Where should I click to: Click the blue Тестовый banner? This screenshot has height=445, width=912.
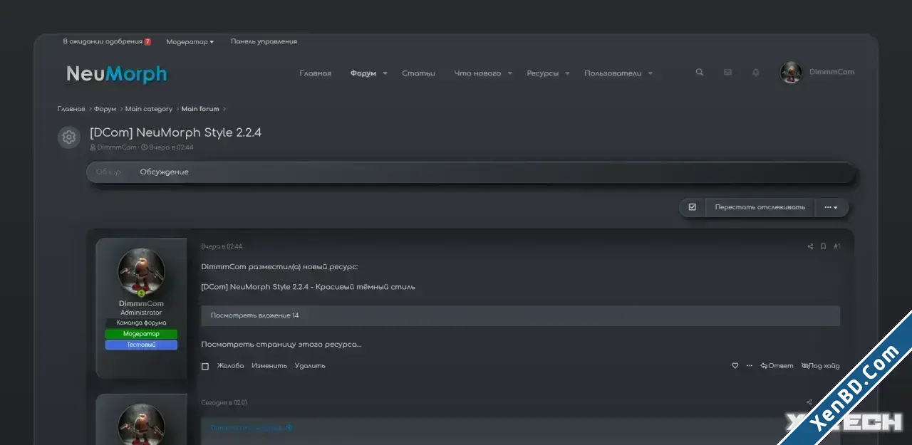[x=141, y=345]
